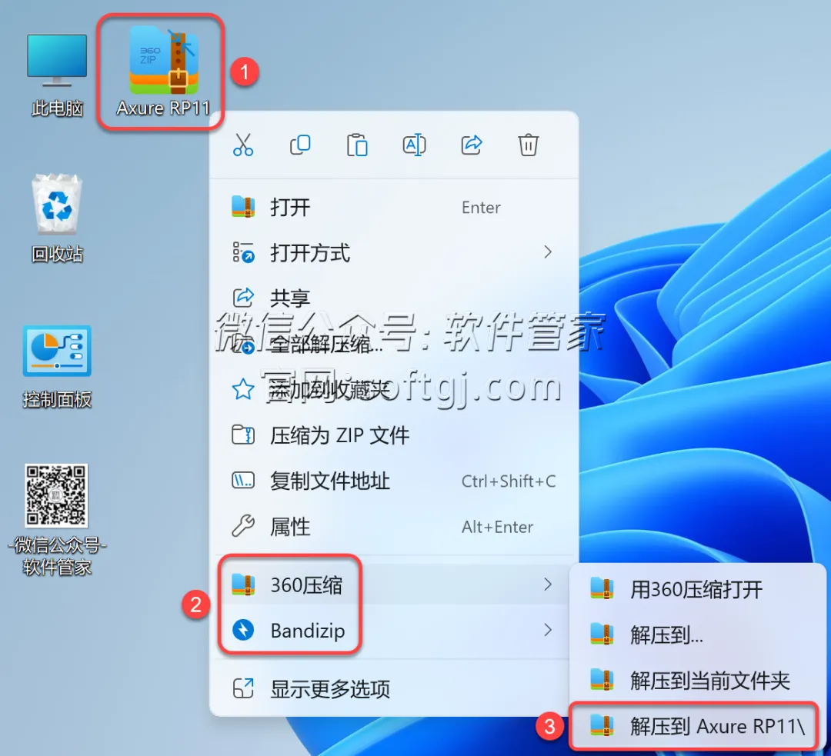Select the Axure RP11 zip file icon
This screenshot has height=756, width=831.
(163, 72)
